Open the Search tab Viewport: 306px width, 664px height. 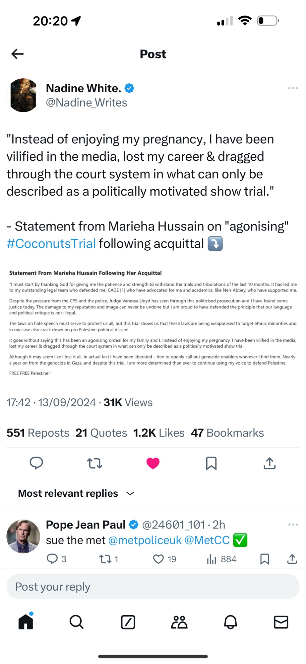(77, 622)
